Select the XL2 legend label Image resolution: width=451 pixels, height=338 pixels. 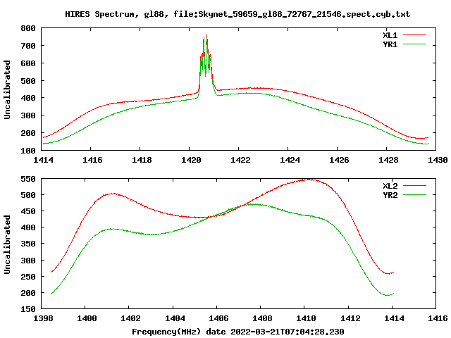coord(390,186)
